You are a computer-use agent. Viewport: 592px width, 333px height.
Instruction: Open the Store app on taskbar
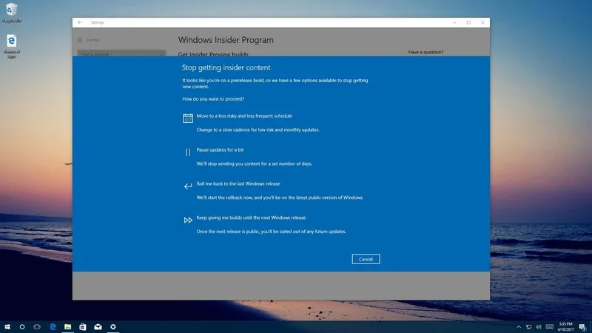pyautogui.click(x=83, y=327)
